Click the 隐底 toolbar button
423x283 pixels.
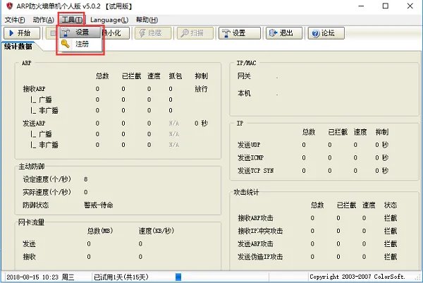pyautogui.click(x=151, y=32)
